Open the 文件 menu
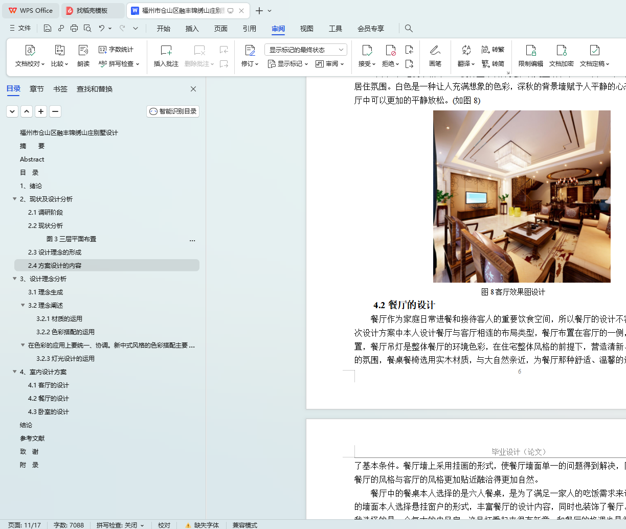This screenshot has height=529, width=626. click(20, 28)
